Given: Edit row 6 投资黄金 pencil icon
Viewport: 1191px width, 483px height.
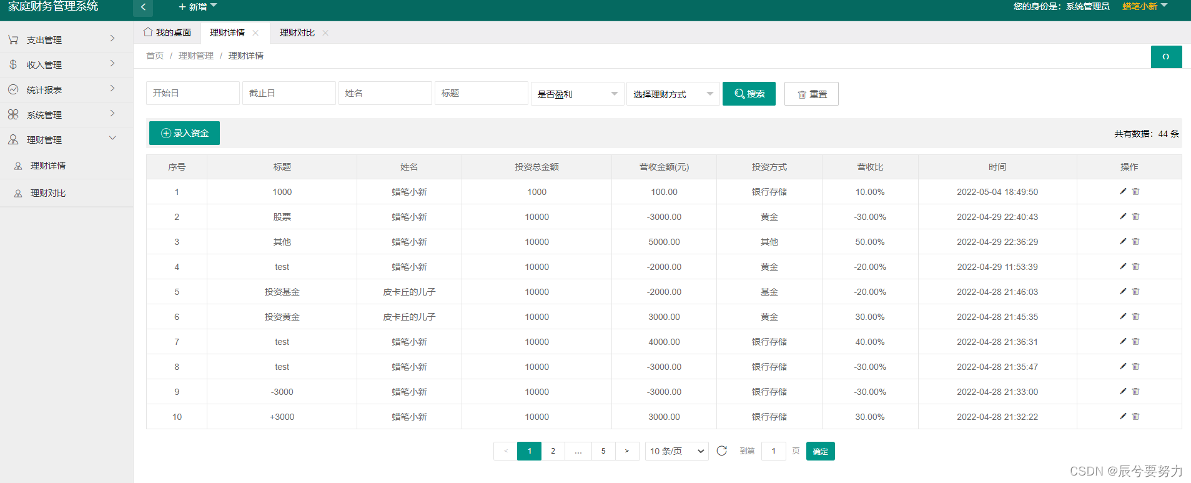Looking at the screenshot, I should 1123,316.
